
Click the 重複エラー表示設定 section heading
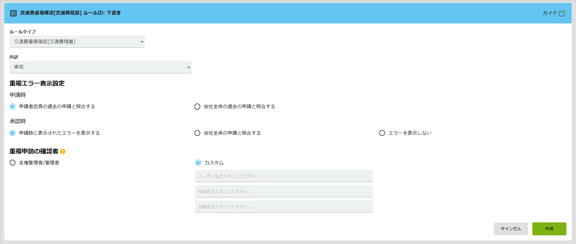pyautogui.click(x=37, y=83)
